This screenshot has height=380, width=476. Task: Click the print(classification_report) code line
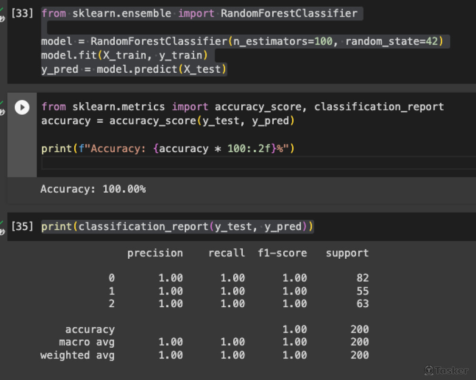tap(177, 226)
